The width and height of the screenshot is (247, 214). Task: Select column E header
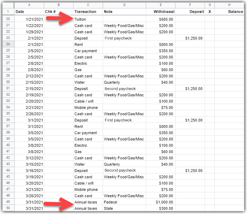coord(161,5)
